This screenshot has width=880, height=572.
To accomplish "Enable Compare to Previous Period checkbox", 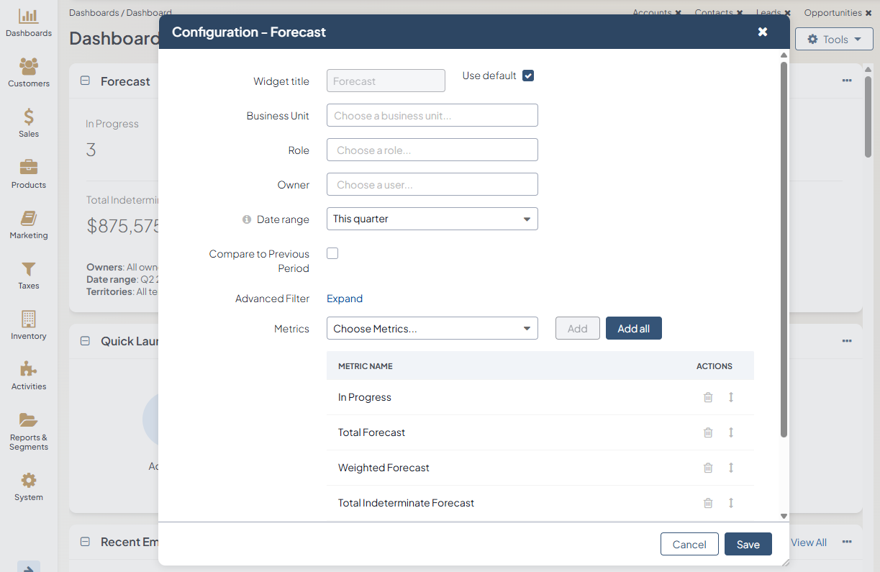I will point(332,253).
